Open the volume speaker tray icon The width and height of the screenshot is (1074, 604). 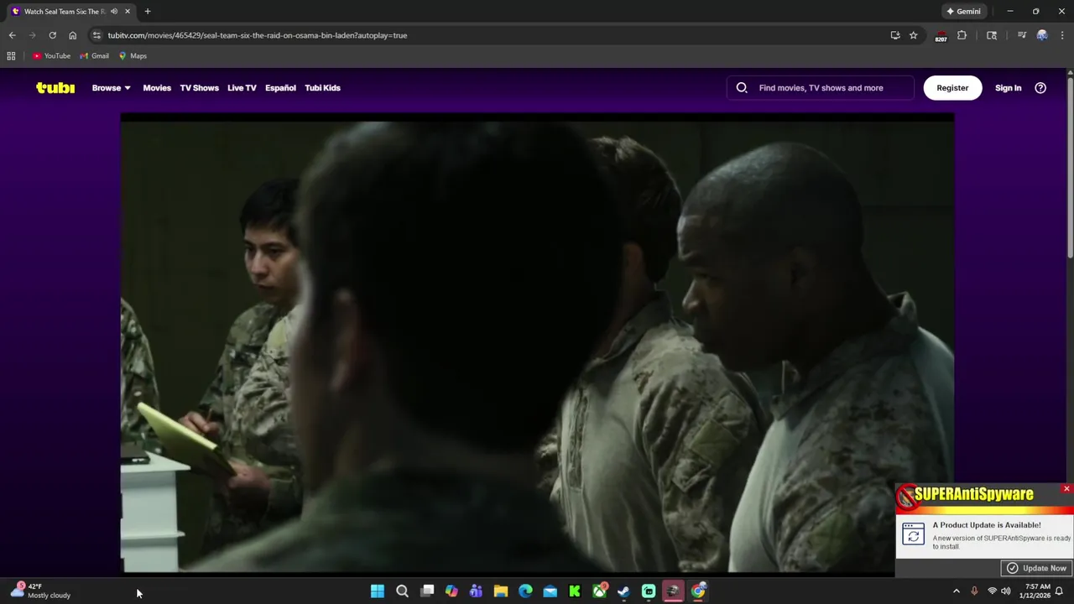click(1005, 591)
